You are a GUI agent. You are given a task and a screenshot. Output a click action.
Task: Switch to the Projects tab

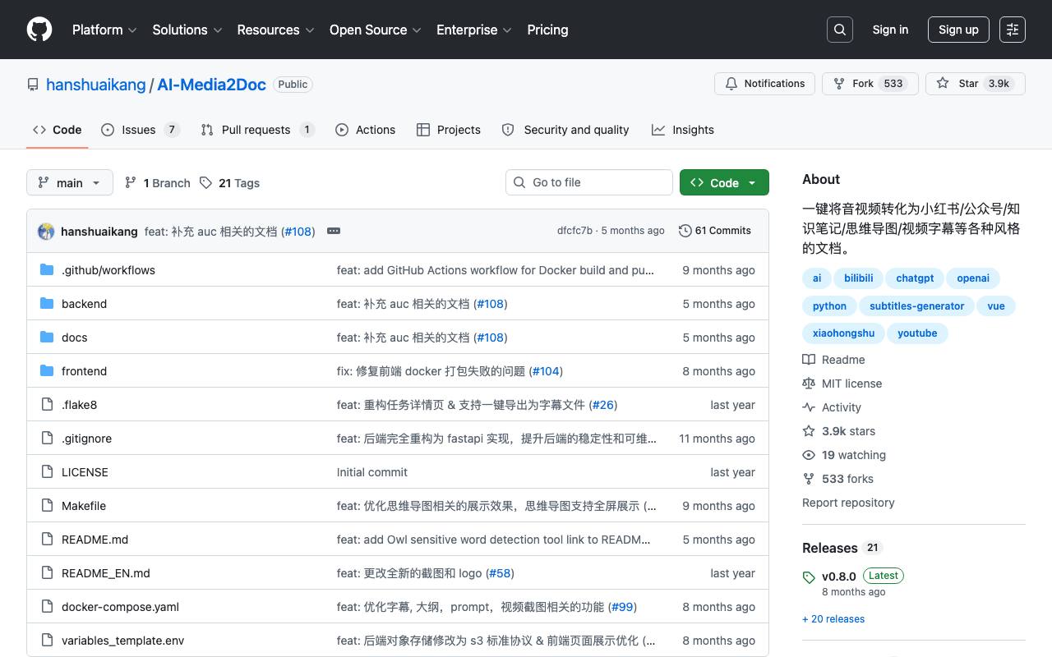pyautogui.click(x=449, y=130)
